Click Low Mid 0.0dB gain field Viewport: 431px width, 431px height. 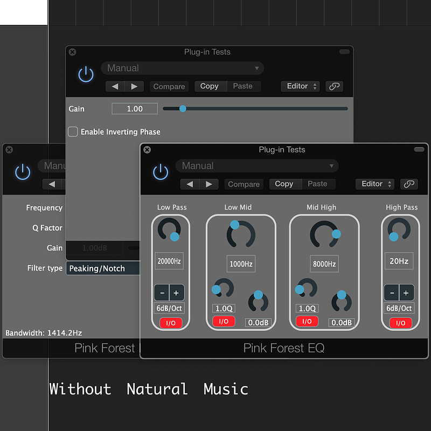click(x=258, y=322)
